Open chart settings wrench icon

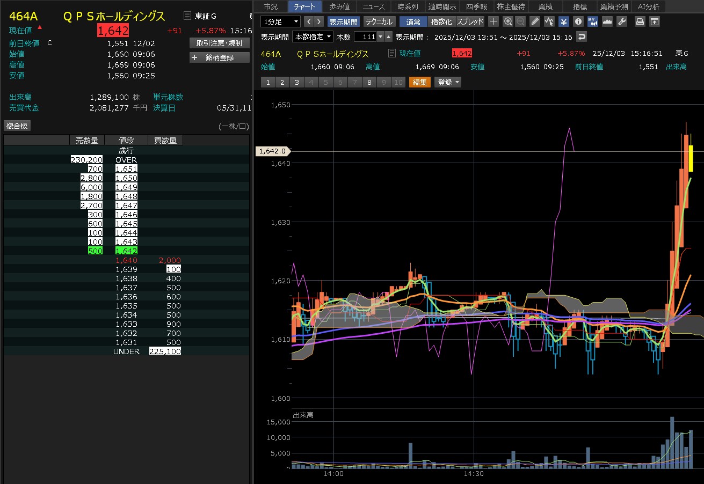(622, 21)
